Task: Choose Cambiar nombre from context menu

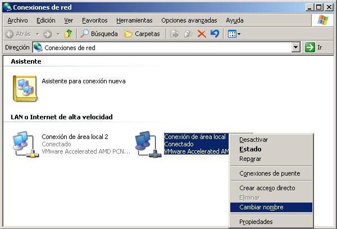Action: click(261, 207)
